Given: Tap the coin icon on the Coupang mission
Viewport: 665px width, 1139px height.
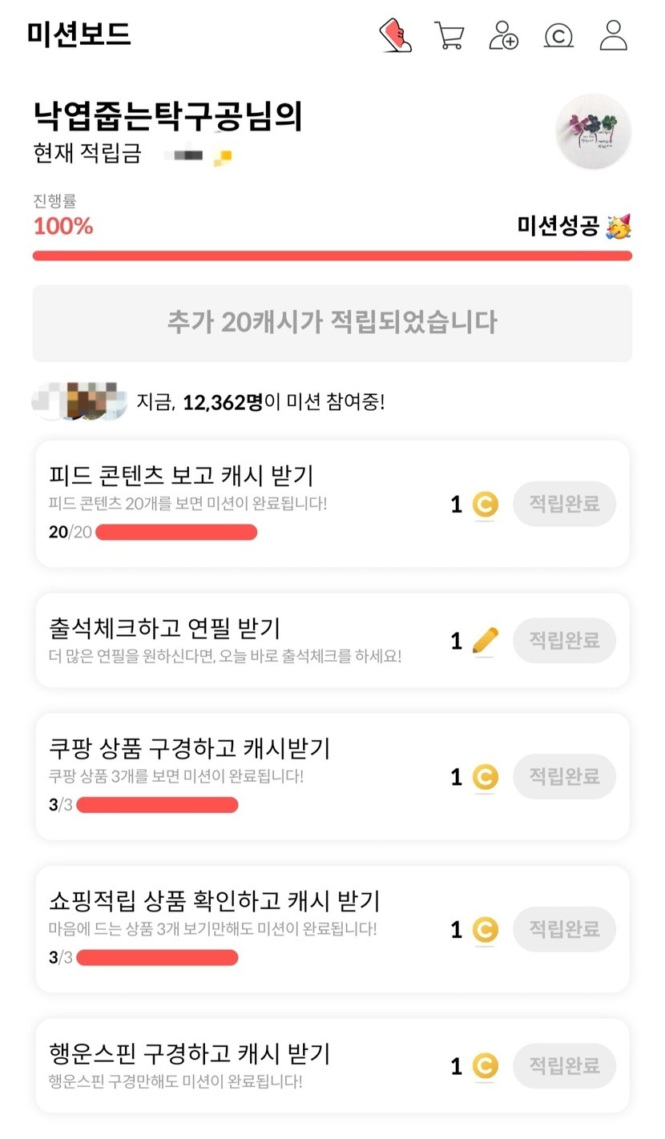Looking at the screenshot, I should tap(484, 777).
